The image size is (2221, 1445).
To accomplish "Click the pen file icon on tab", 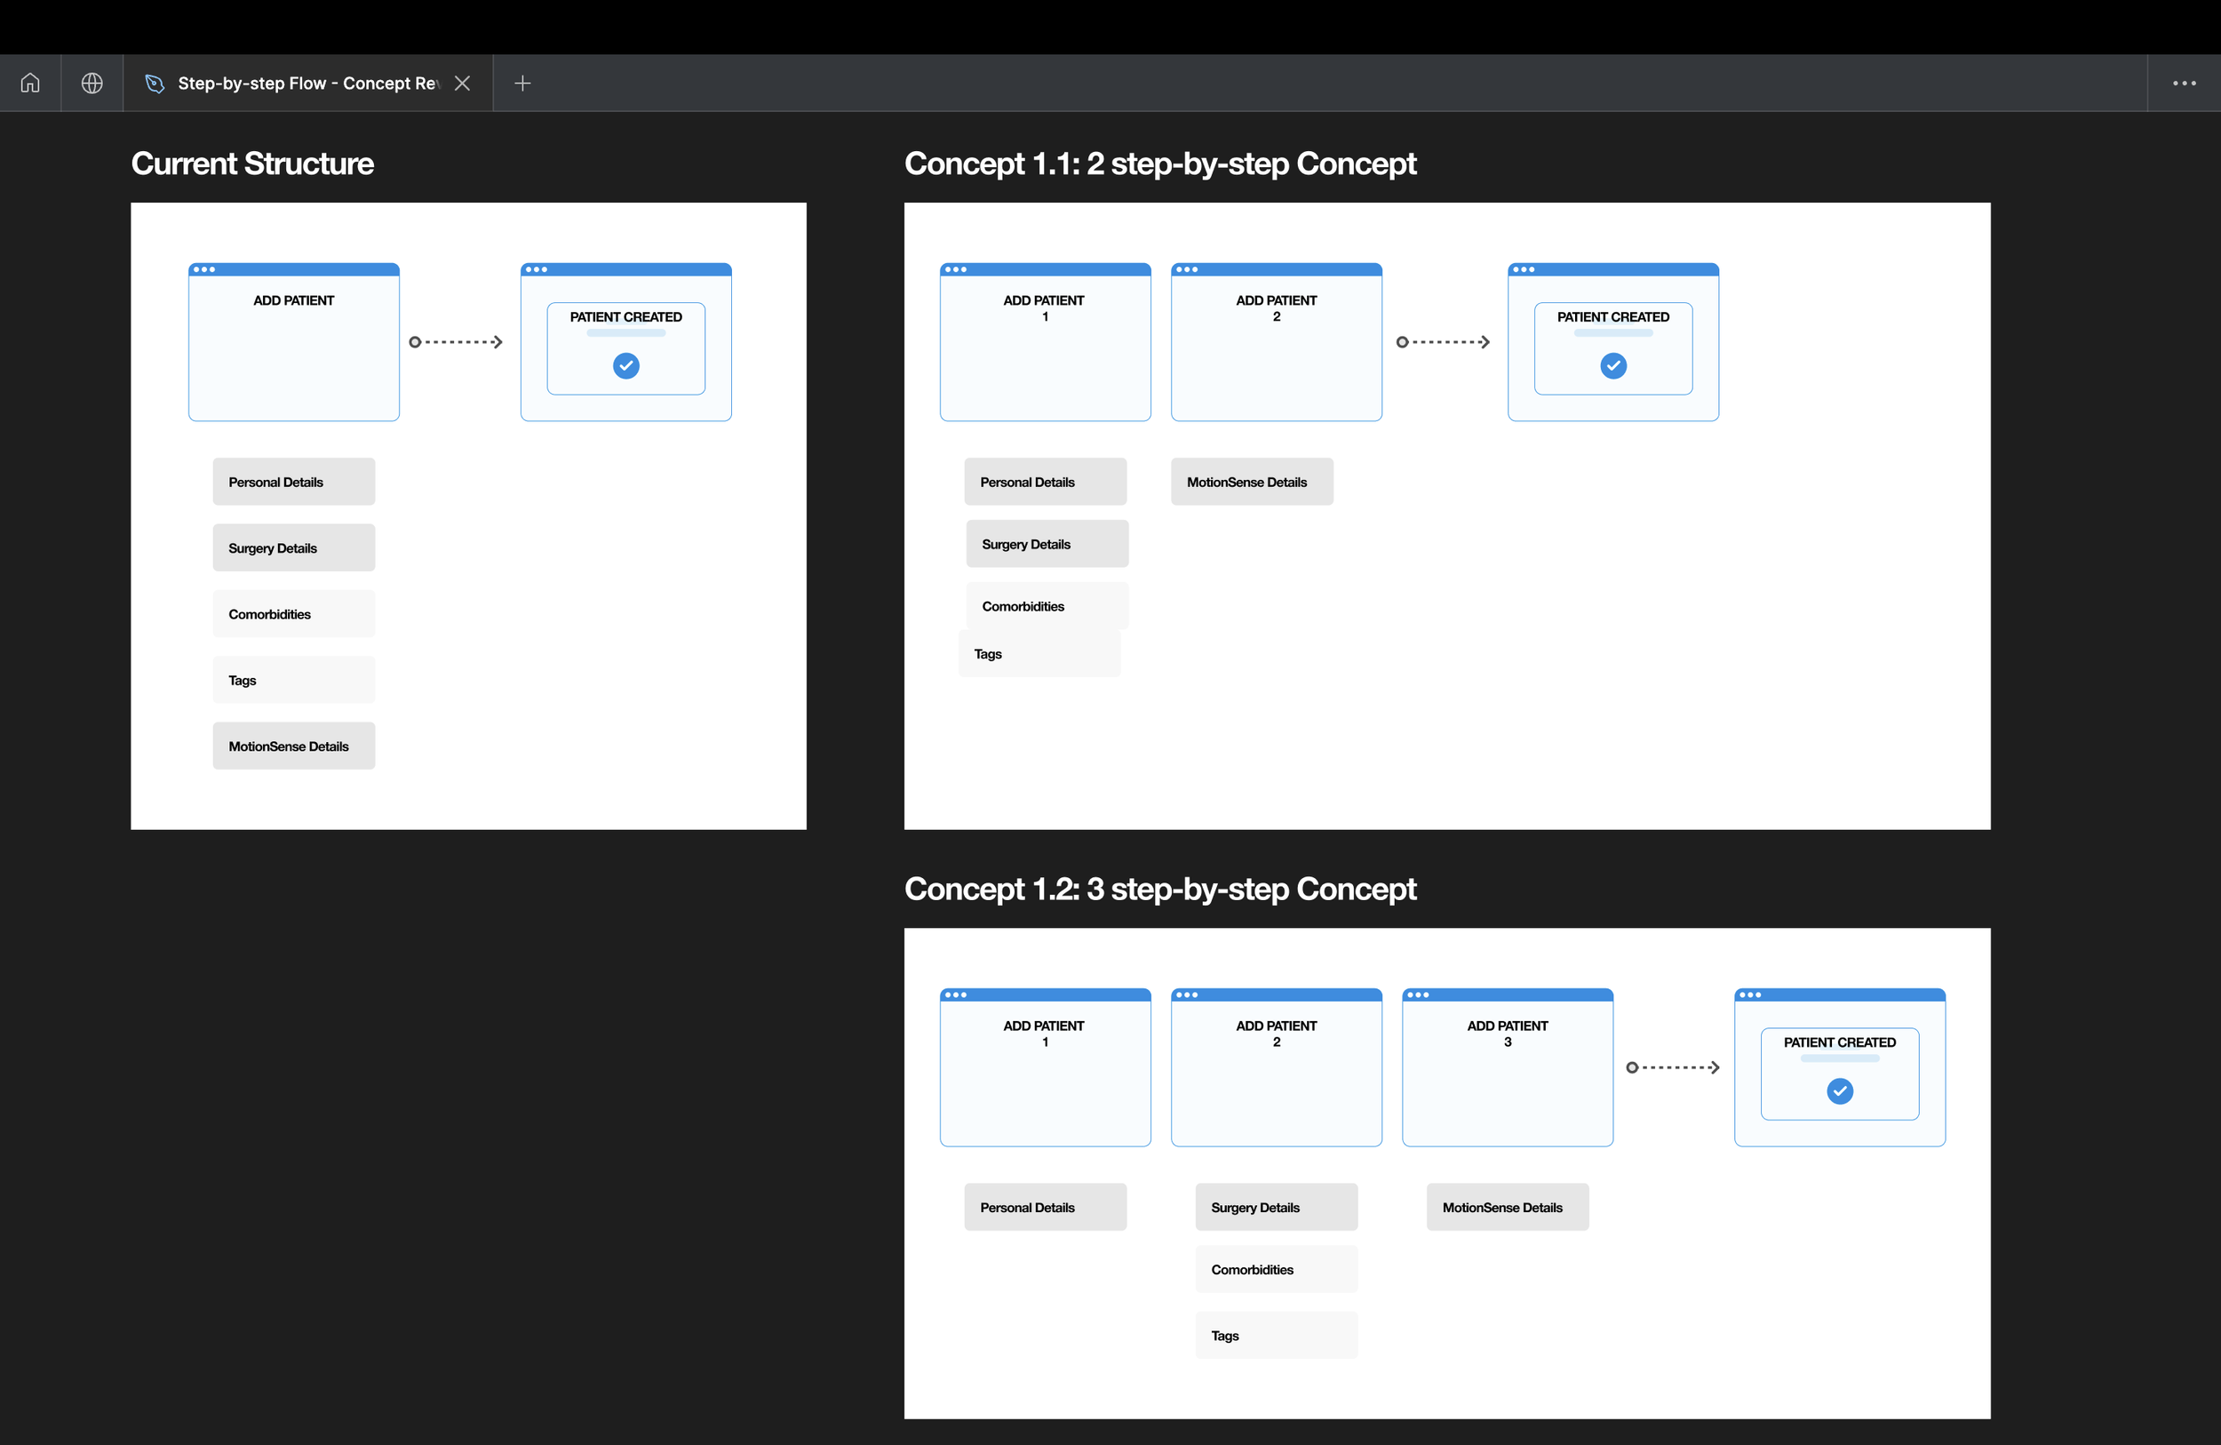I will [155, 83].
